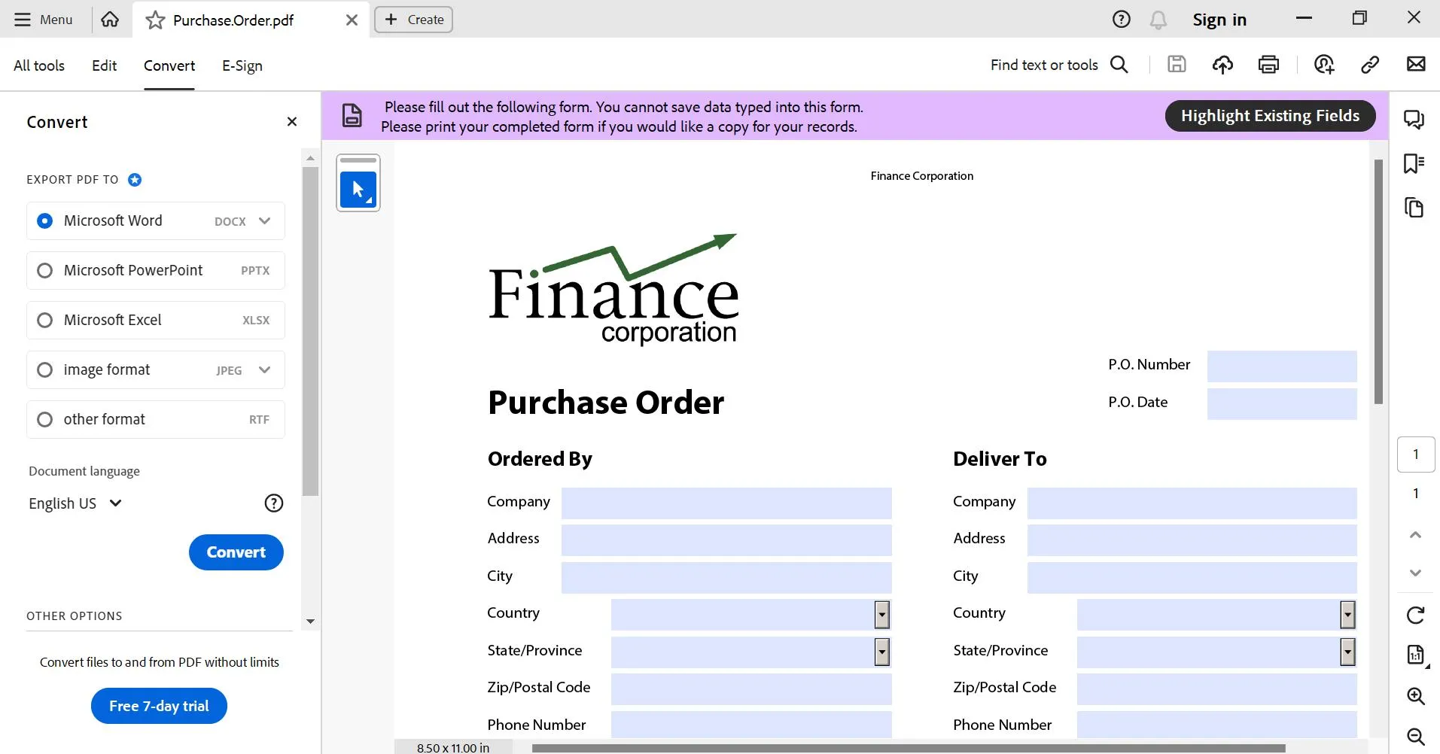The image size is (1440, 754).
Task: Rotate the current page
Action: point(1416,615)
